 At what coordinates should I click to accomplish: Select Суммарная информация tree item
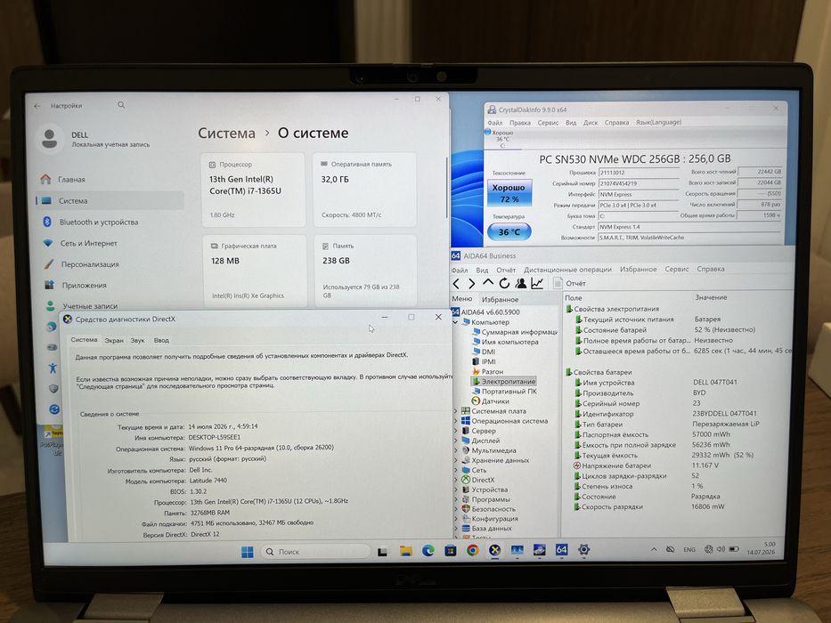click(x=515, y=332)
